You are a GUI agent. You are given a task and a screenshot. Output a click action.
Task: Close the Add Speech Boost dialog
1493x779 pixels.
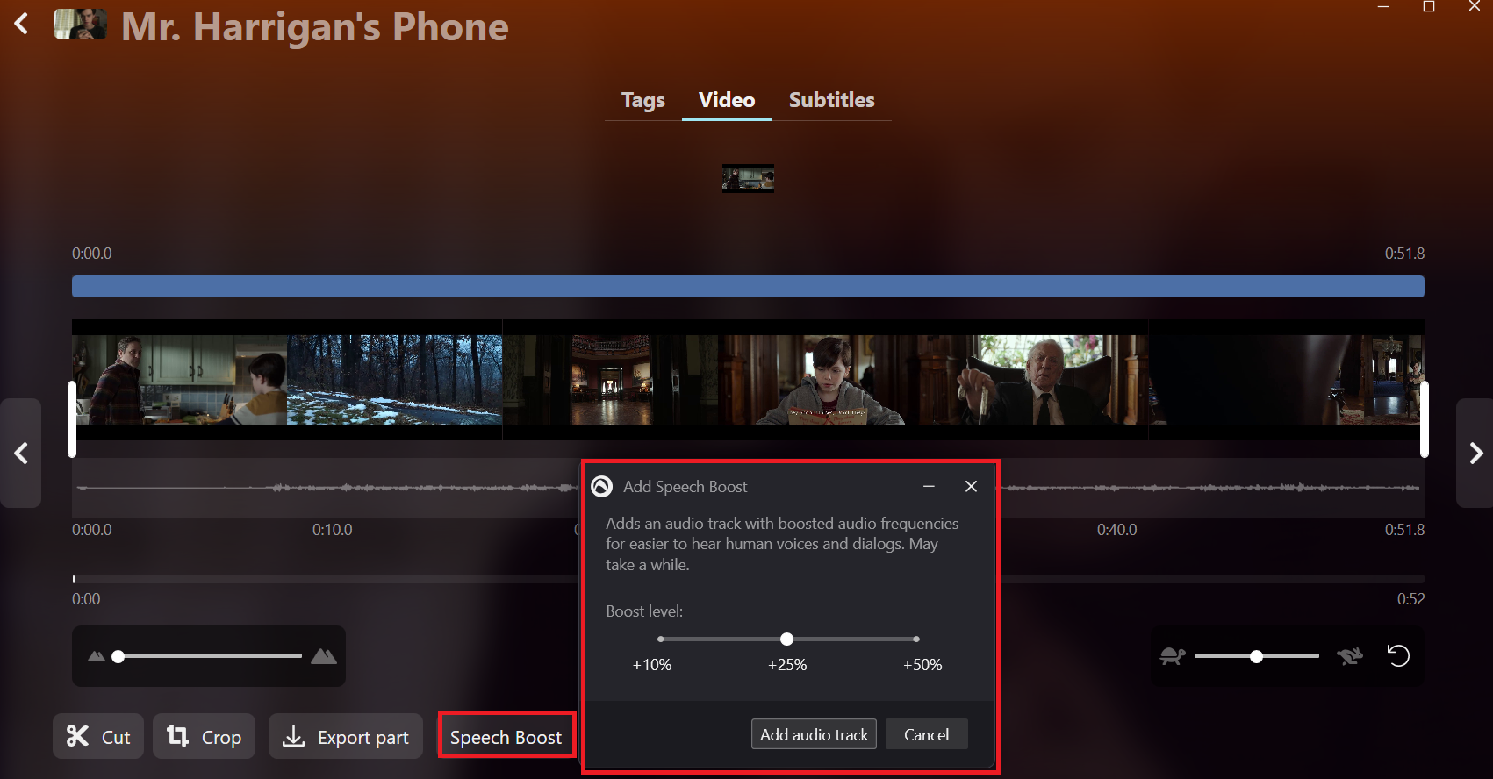coord(971,486)
